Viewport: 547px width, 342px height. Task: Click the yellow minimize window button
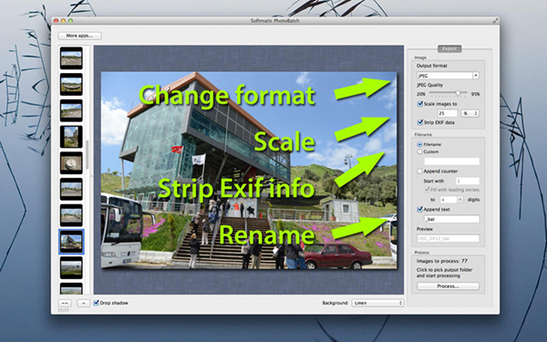(x=64, y=21)
